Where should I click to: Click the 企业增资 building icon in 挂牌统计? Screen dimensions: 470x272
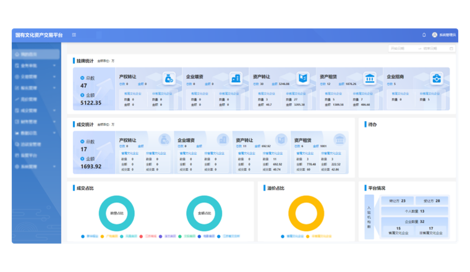(x=235, y=78)
